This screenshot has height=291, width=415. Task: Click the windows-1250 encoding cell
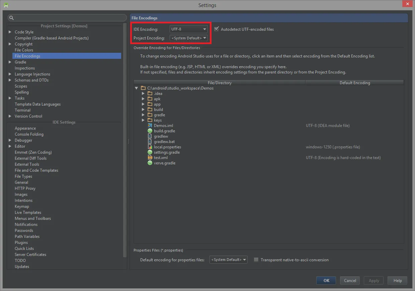click(x=333, y=147)
